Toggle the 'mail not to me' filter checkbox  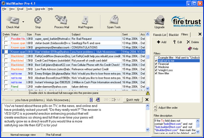point(156,61)
